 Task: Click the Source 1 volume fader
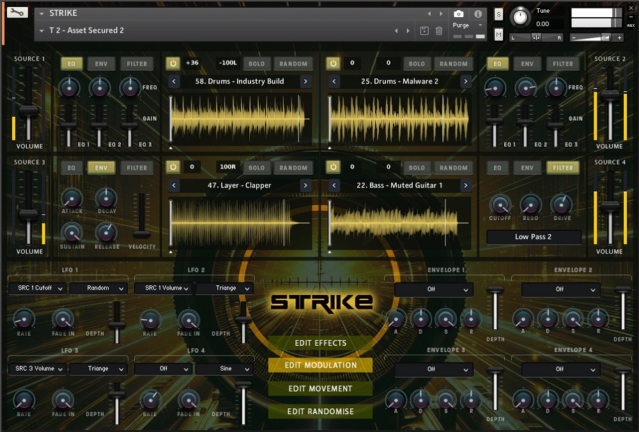pos(29,110)
